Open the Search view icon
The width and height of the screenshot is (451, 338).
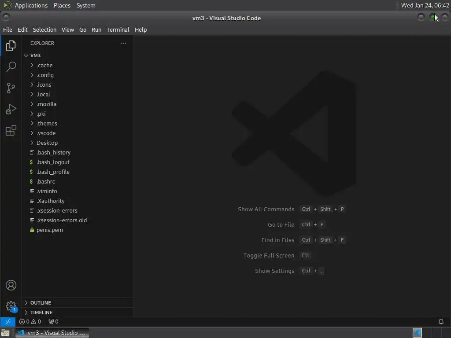[x=11, y=67]
